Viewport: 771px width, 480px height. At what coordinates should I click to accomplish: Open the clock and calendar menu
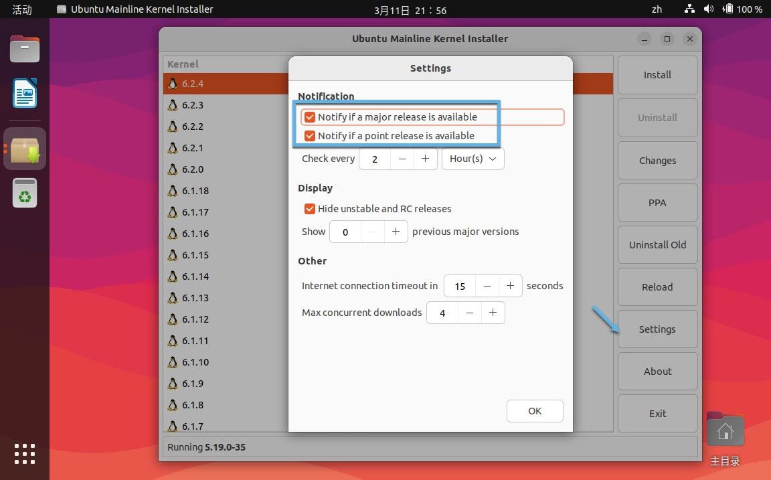410,9
